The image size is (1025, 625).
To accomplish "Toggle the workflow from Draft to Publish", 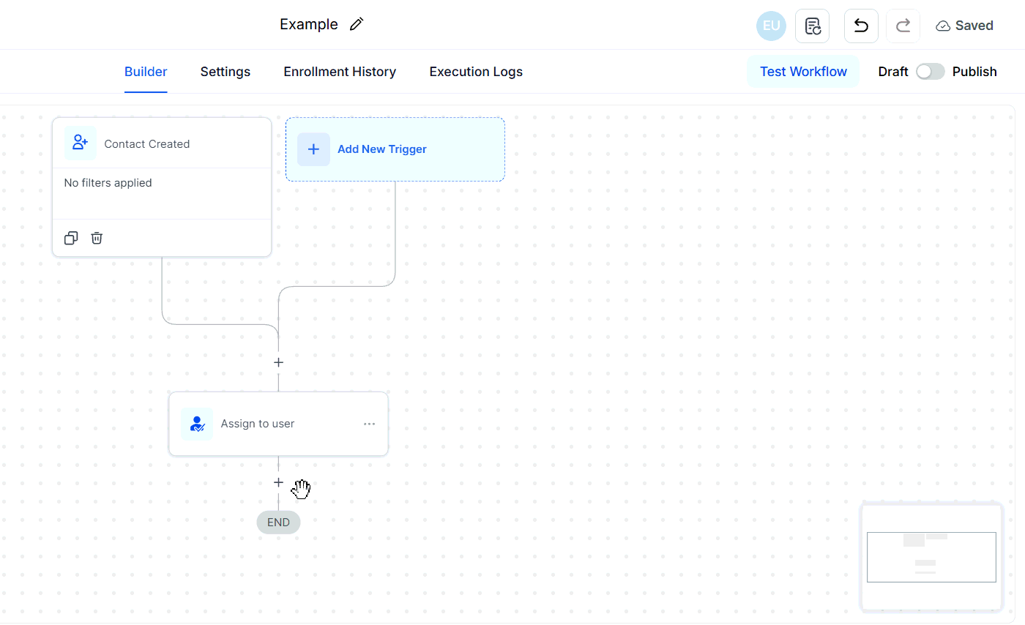I will (x=931, y=71).
